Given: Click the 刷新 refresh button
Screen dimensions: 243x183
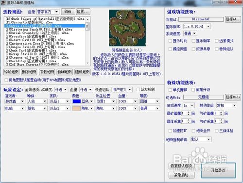Looking at the screenshot, I should pos(68,12).
